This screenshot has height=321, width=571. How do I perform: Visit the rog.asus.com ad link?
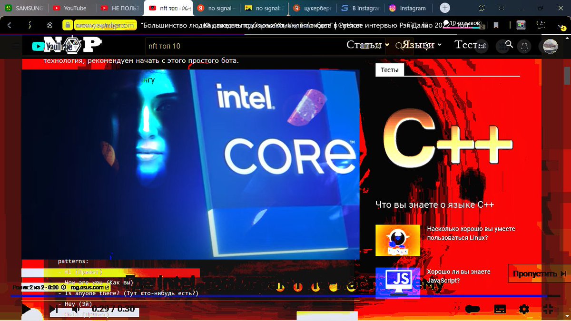point(90,287)
